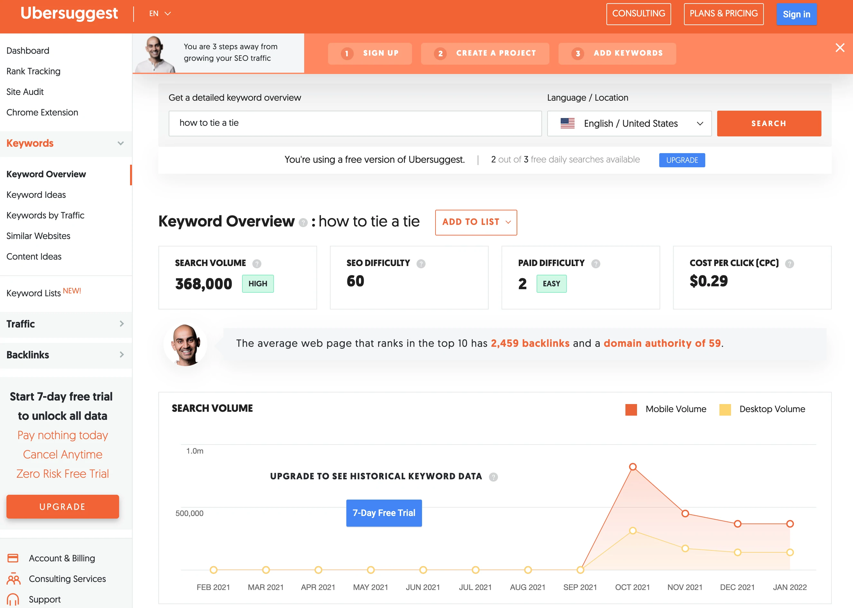Select the Content Ideas menu item

point(33,256)
